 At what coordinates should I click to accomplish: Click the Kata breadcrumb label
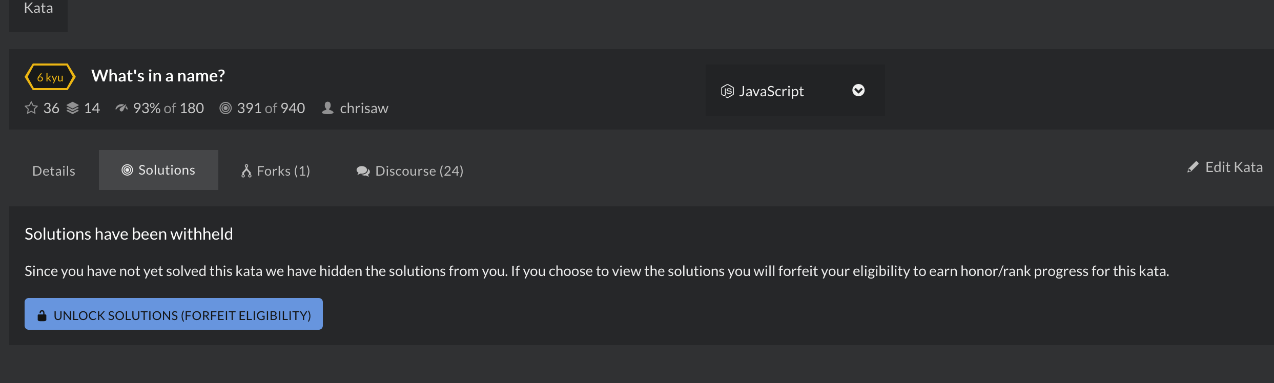coord(38,8)
